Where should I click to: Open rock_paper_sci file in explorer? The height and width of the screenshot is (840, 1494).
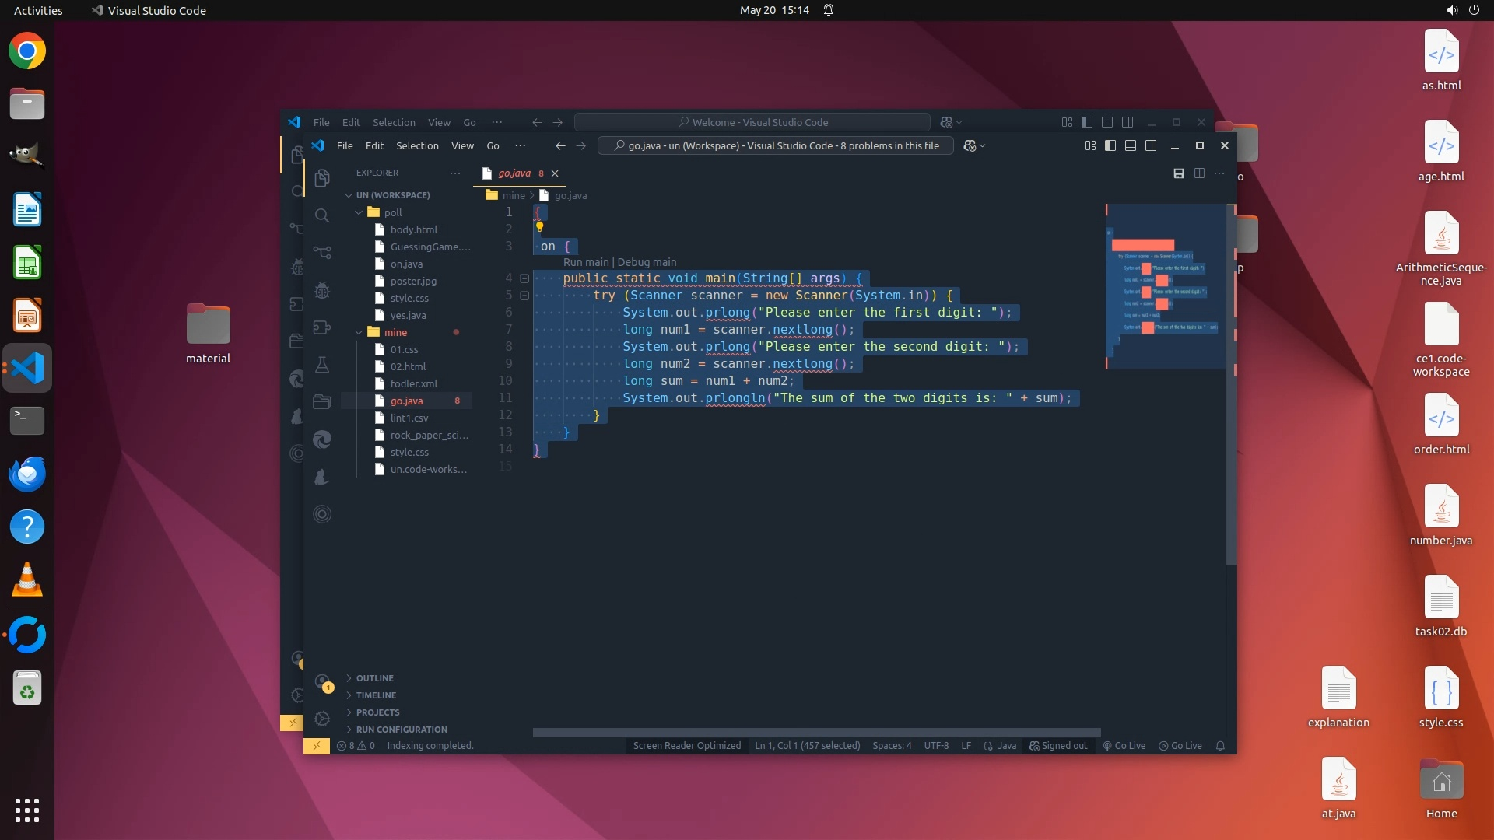pyautogui.click(x=429, y=436)
